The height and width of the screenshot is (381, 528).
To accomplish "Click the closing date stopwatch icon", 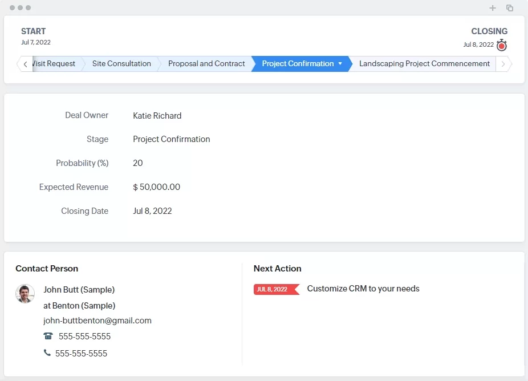I will 501,46.
